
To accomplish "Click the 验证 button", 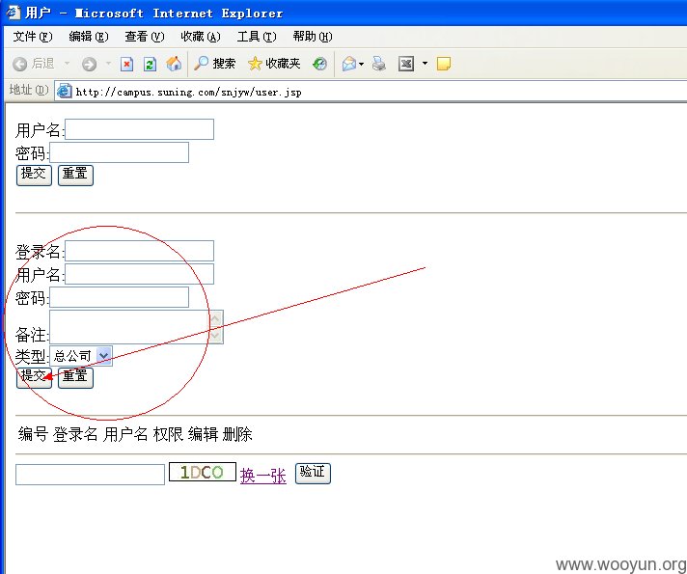I will (313, 474).
